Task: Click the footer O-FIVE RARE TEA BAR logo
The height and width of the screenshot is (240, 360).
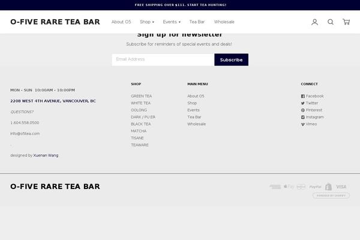Action: [55, 187]
